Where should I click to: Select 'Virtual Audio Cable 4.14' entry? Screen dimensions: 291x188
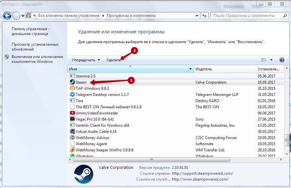pyautogui.click(x=96, y=132)
